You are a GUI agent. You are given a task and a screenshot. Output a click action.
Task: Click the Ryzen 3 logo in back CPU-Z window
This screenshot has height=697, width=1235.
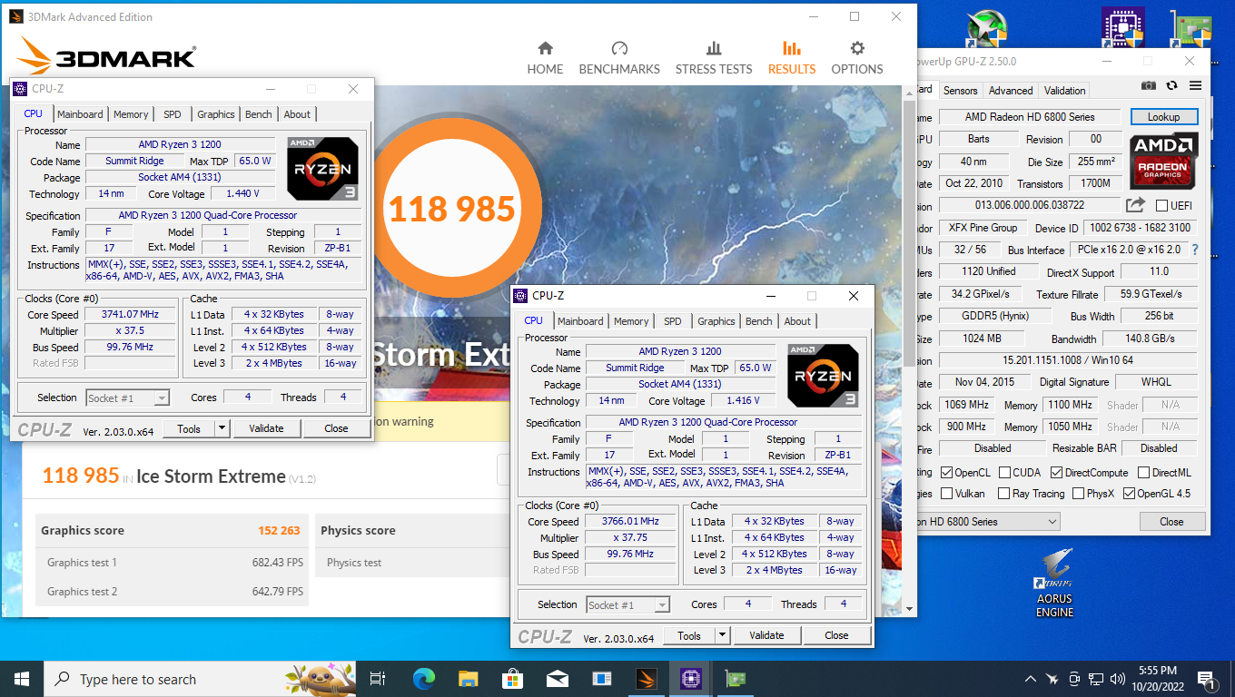(x=322, y=168)
